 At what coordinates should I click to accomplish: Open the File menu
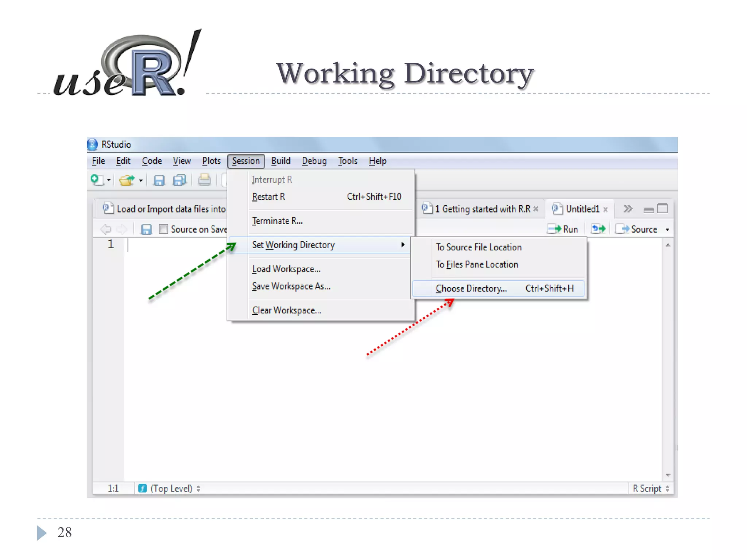click(98, 161)
